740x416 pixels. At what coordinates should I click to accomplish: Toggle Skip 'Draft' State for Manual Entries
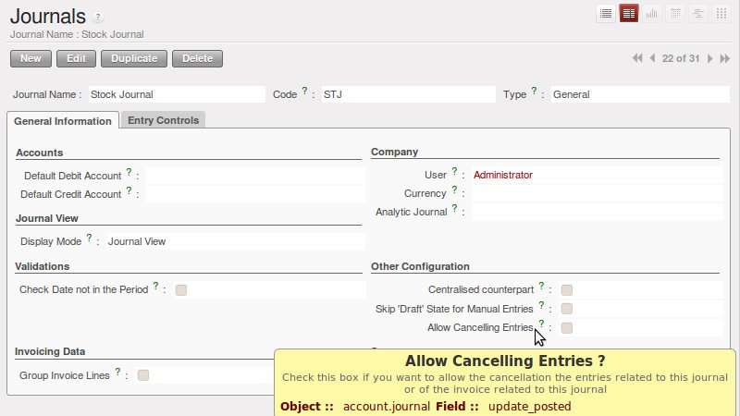click(x=567, y=309)
